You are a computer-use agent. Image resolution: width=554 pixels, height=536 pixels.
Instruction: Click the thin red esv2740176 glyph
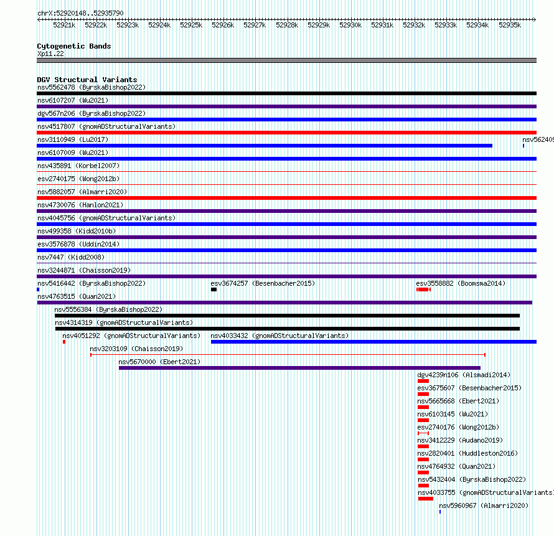423,433
